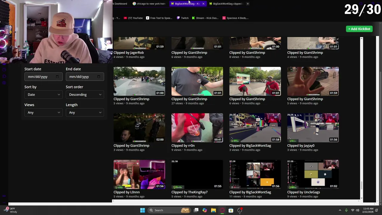This screenshot has height=215, width=382.
Task: Open the Clipped by Jayjay0 title
Action: click(x=301, y=146)
